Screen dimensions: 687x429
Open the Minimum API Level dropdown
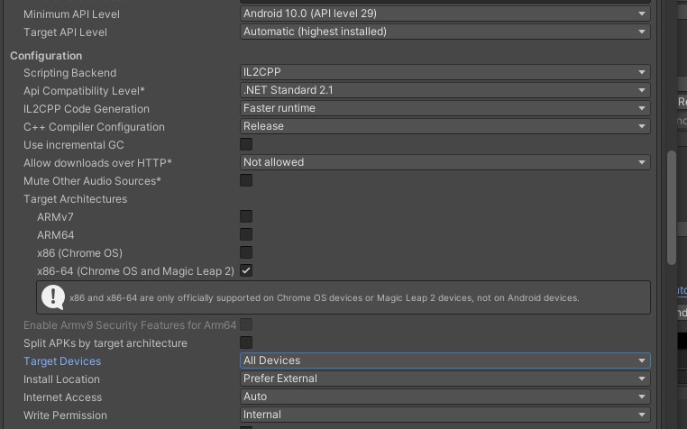tap(444, 14)
